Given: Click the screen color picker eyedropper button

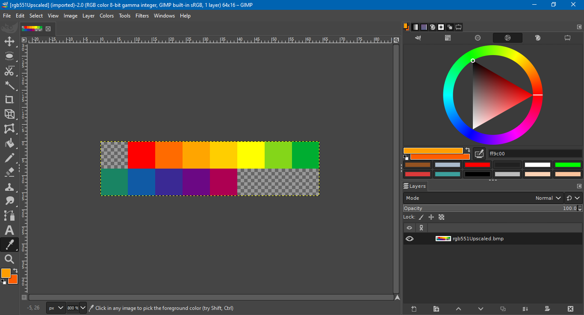Looking at the screenshot, I should point(479,153).
